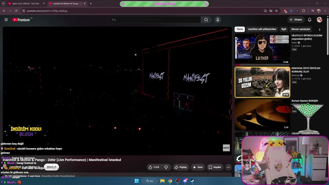Click the Soru button
The height and width of the screenshot is (185, 329).
coord(198,167)
